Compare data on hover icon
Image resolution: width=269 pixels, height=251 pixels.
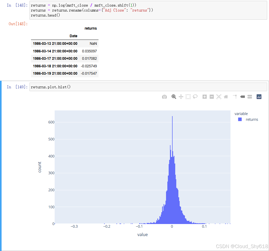(x=250, y=97)
